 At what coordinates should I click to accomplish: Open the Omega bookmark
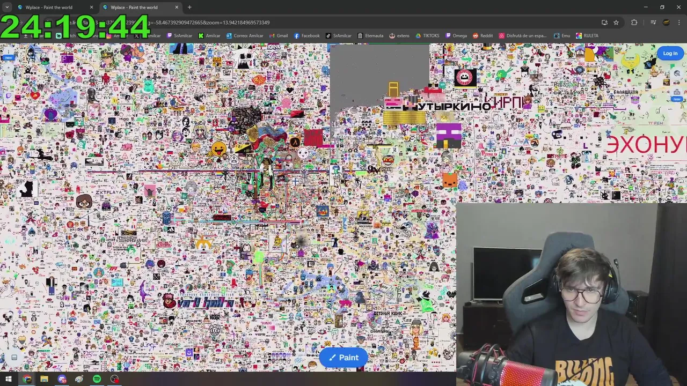coord(456,36)
